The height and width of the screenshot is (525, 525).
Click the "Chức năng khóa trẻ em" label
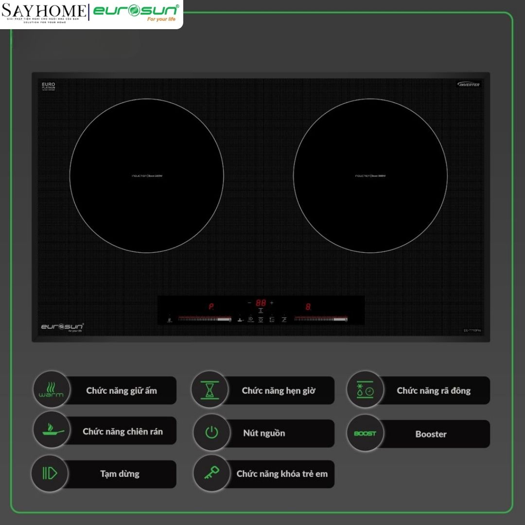282,474
